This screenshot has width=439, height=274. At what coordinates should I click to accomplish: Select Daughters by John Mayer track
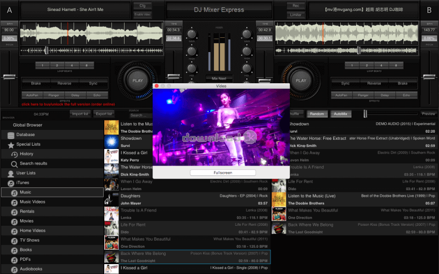point(187,199)
